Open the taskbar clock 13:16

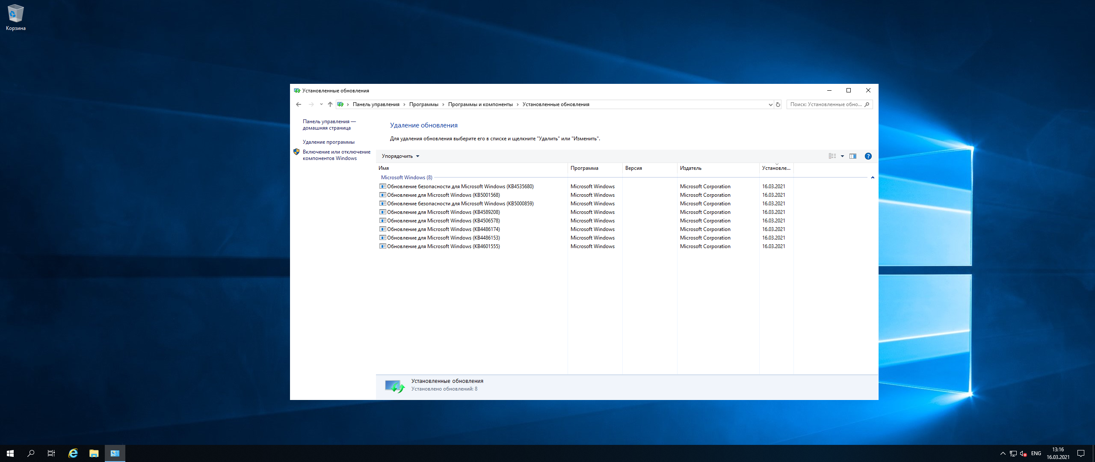pos(1058,453)
